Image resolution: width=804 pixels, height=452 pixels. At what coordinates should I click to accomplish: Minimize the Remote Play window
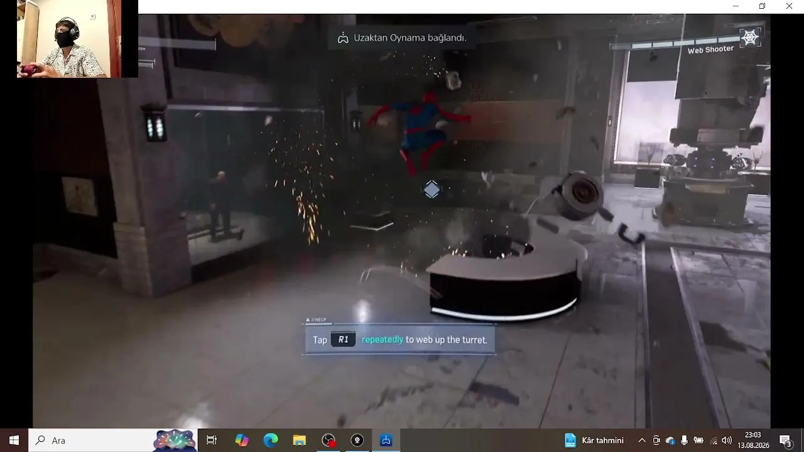736,6
